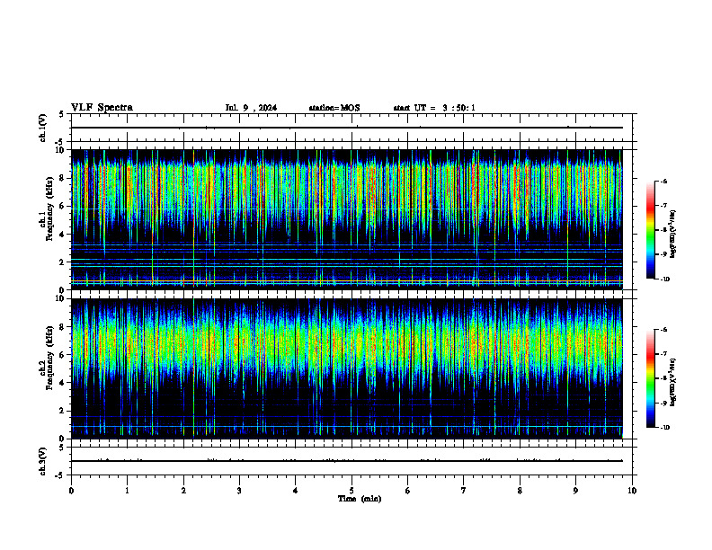Click the date label Jul 9, 2024
712x550 pixels.
pyautogui.click(x=251, y=108)
